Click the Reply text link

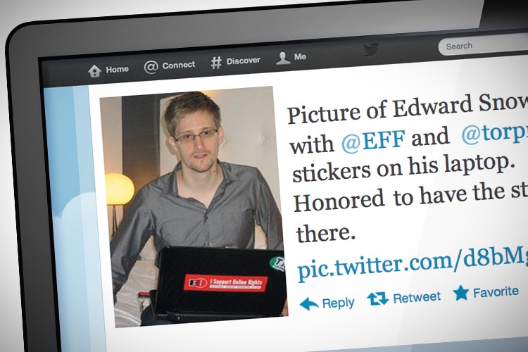tap(338, 303)
